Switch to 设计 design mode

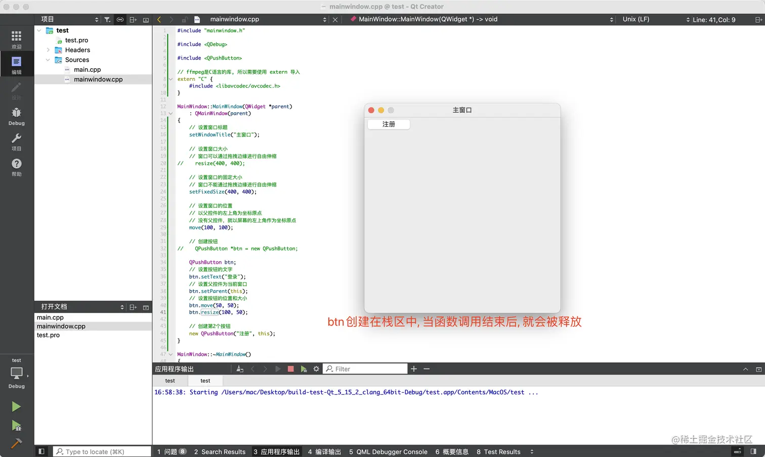[x=16, y=90]
